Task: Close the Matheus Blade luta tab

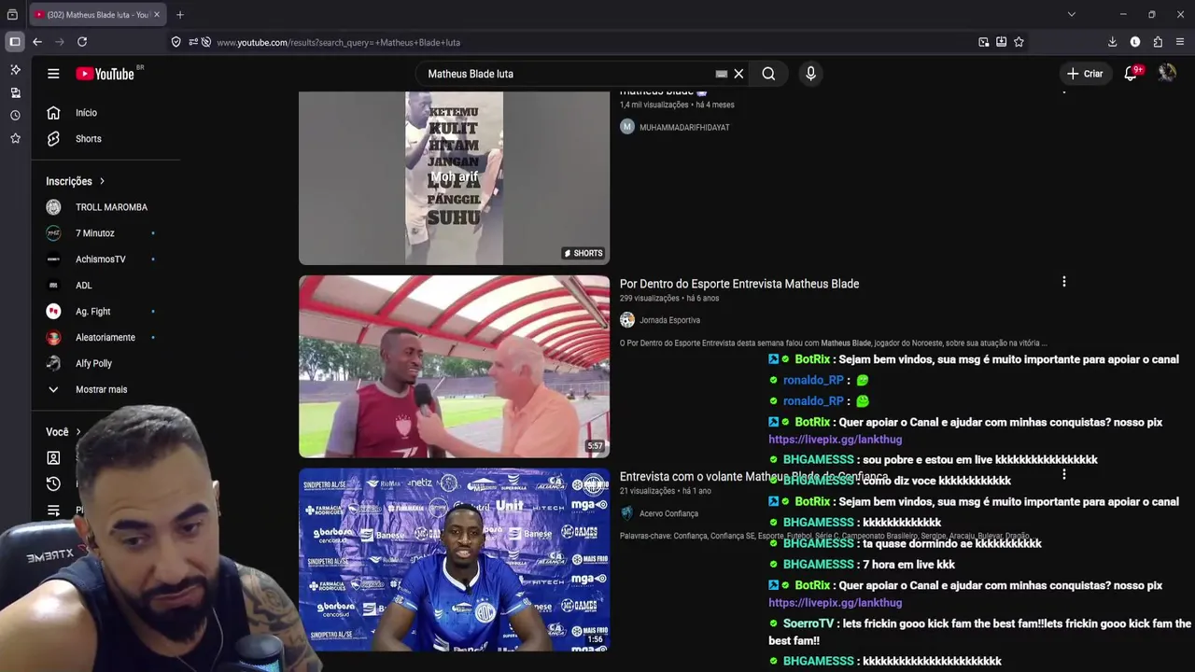Action: [156, 15]
